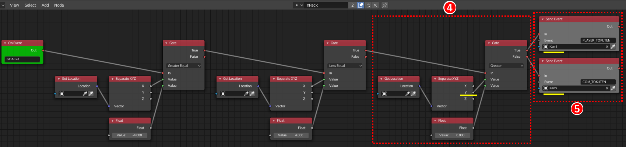The width and height of the screenshot is (626, 147).
Task: Collapse the third Separate XYZ node
Action: 435,79
